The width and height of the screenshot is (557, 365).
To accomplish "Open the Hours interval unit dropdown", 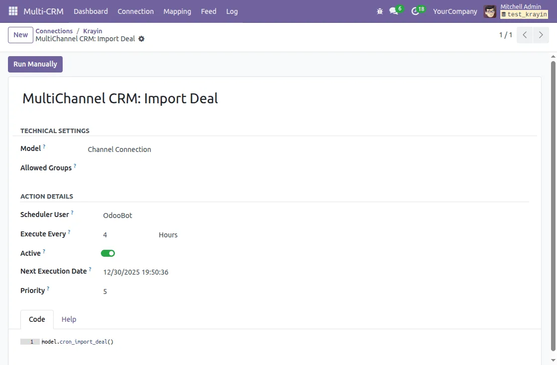I will click(x=168, y=234).
